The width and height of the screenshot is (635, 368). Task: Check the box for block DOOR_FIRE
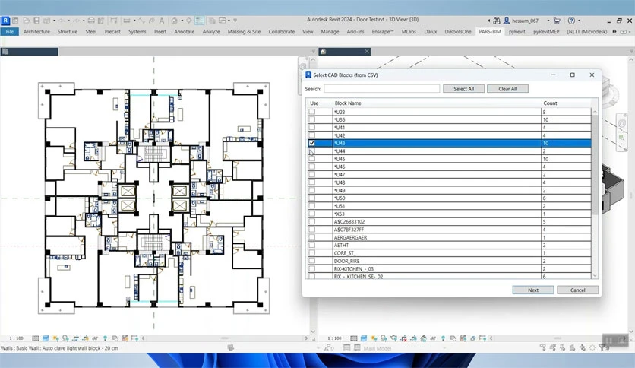pyautogui.click(x=312, y=261)
